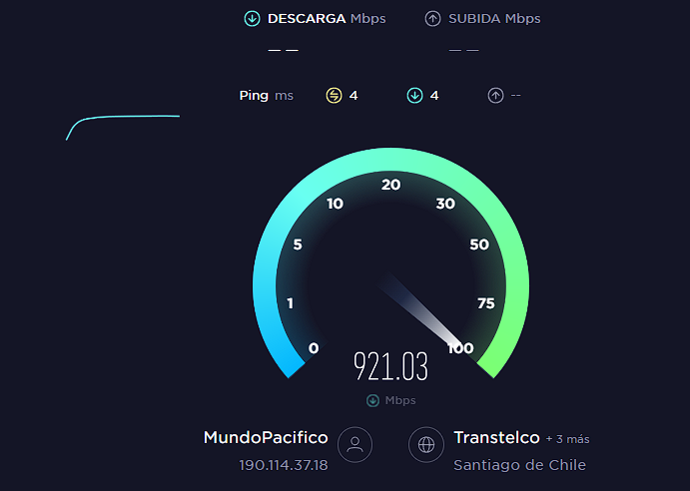The width and height of the screenshot is (690, 491).
Task: Select the Transtelco server name
Action: coord(497,438)
